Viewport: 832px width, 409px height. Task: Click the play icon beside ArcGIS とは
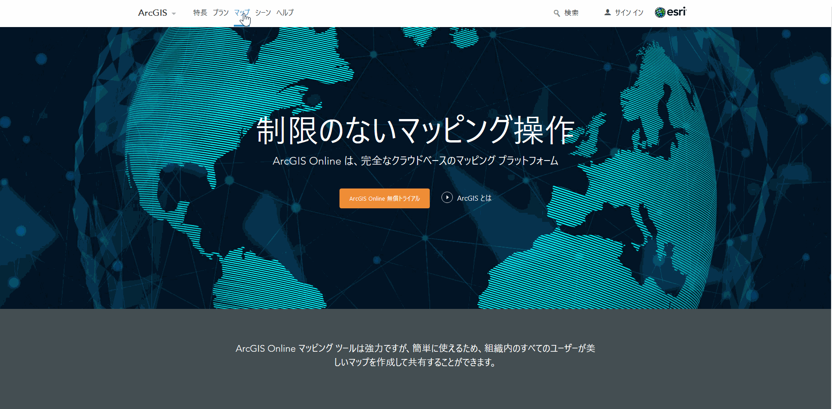(447, 198)
